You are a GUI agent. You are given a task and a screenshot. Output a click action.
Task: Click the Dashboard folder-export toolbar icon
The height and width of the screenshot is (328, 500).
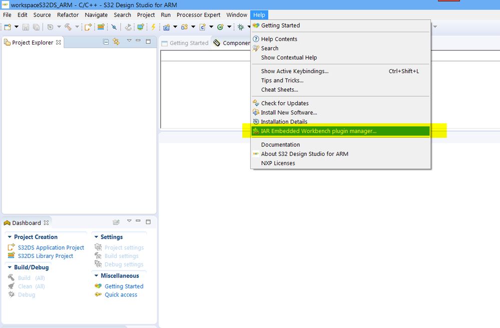(117, 222)
